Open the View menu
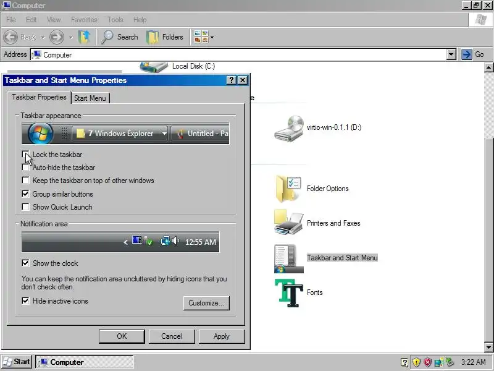The image size is (494, 371). pos(54,20)
